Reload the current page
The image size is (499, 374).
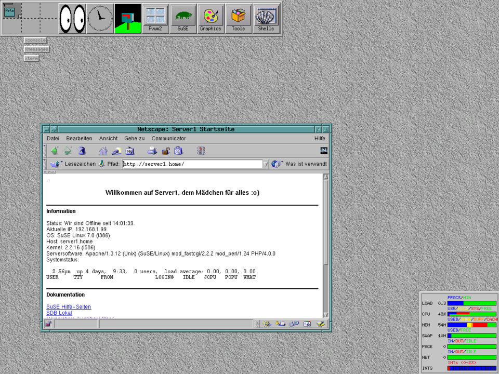point(82,151)
